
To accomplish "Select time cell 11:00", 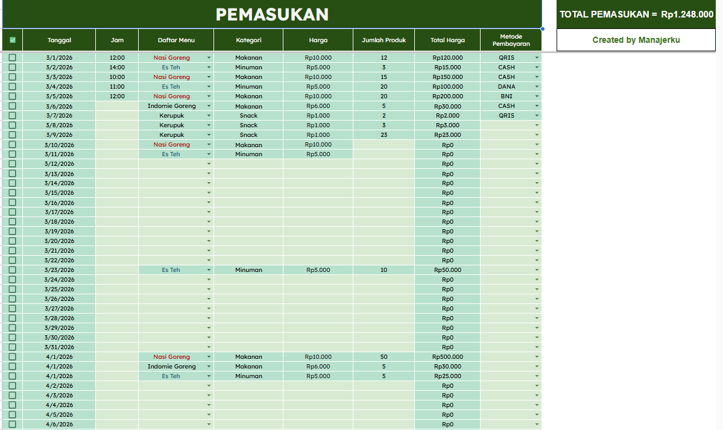I will pyautogui.click(x=117, y=87).
